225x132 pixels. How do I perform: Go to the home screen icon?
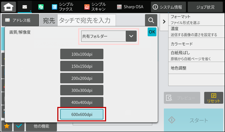pos(8,7)
